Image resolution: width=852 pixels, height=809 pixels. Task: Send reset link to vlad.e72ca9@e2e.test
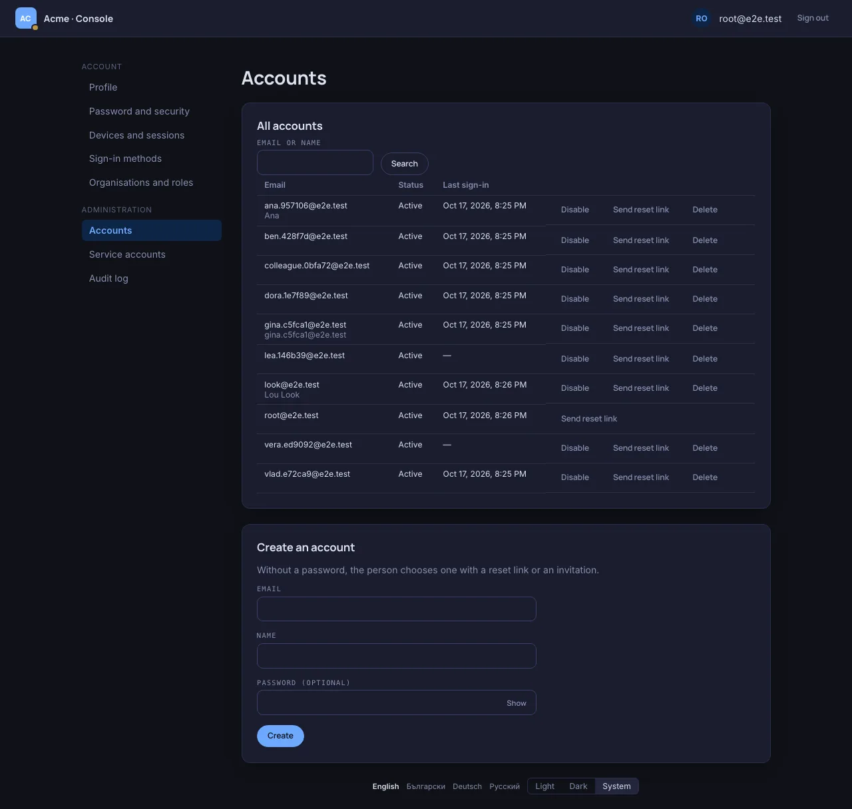pos(641,477)
